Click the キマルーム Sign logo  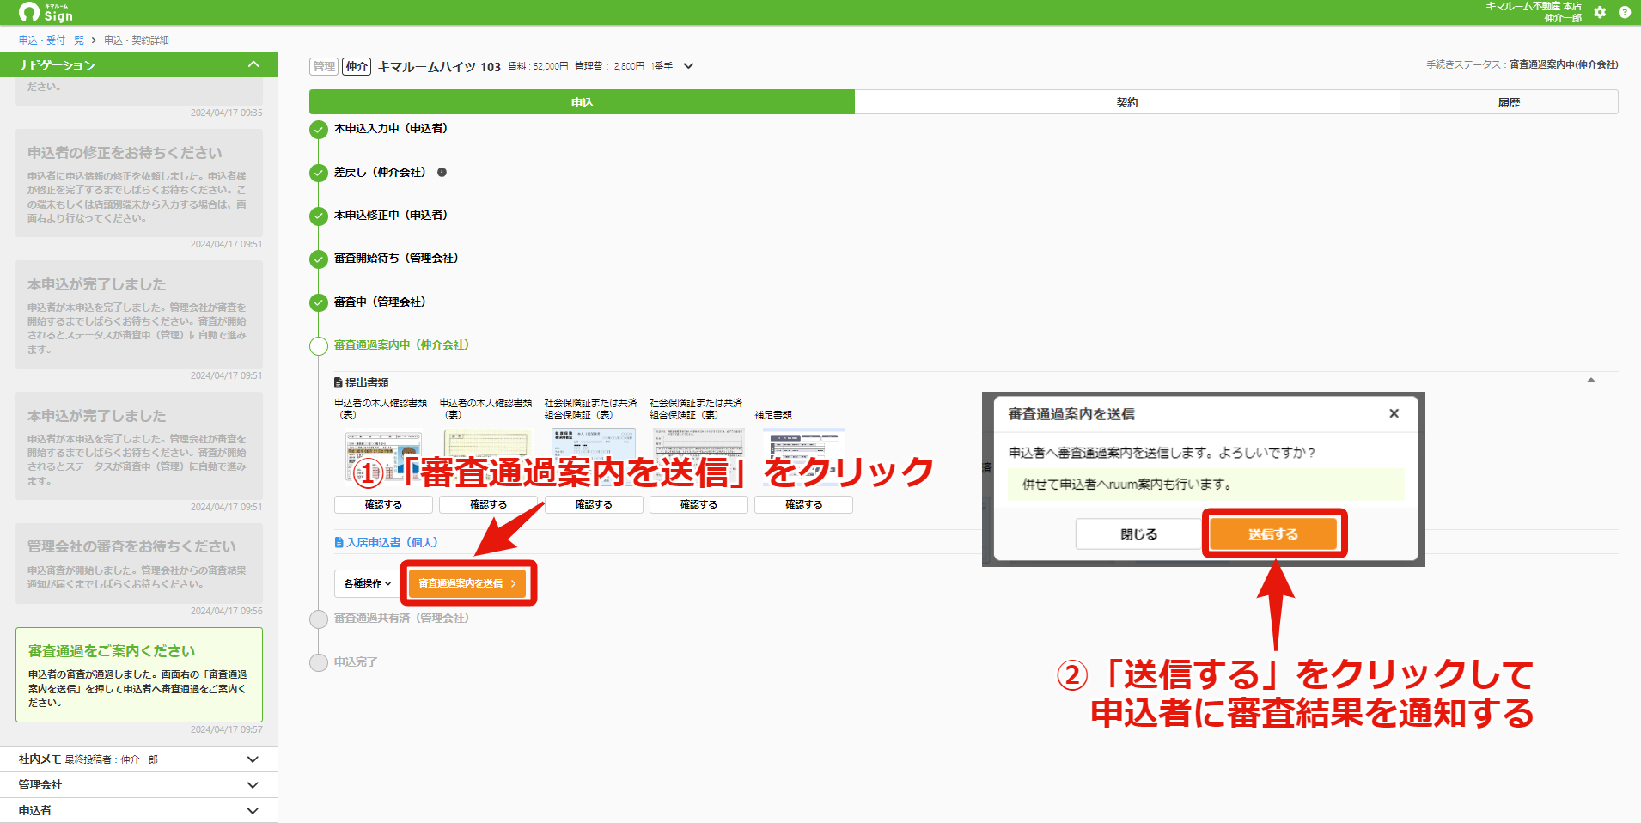(46, 12)
